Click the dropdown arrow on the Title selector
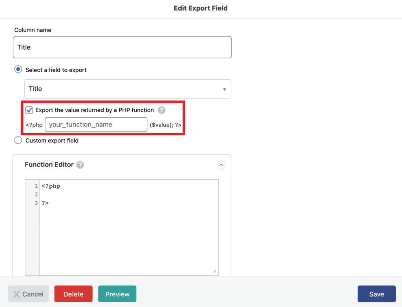 tap(225, 89)
